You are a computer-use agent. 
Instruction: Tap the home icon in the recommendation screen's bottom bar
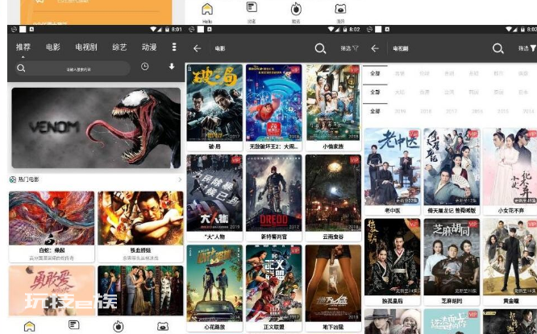pos(30,326)
